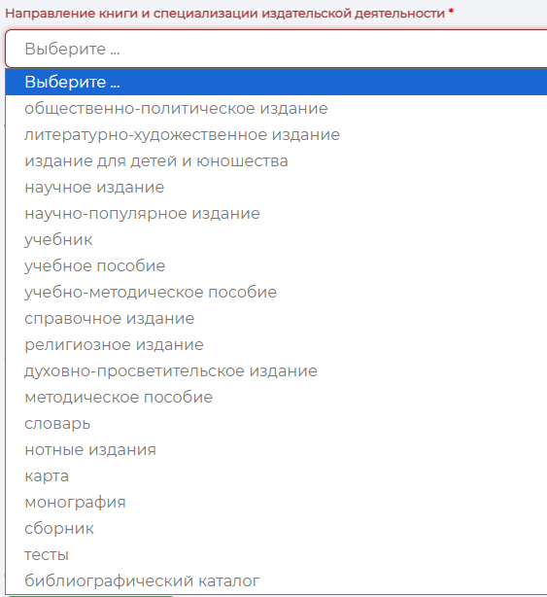Open the 'Выберите ...' combo box field
The image size is (547, 597).
click(276, 49)
